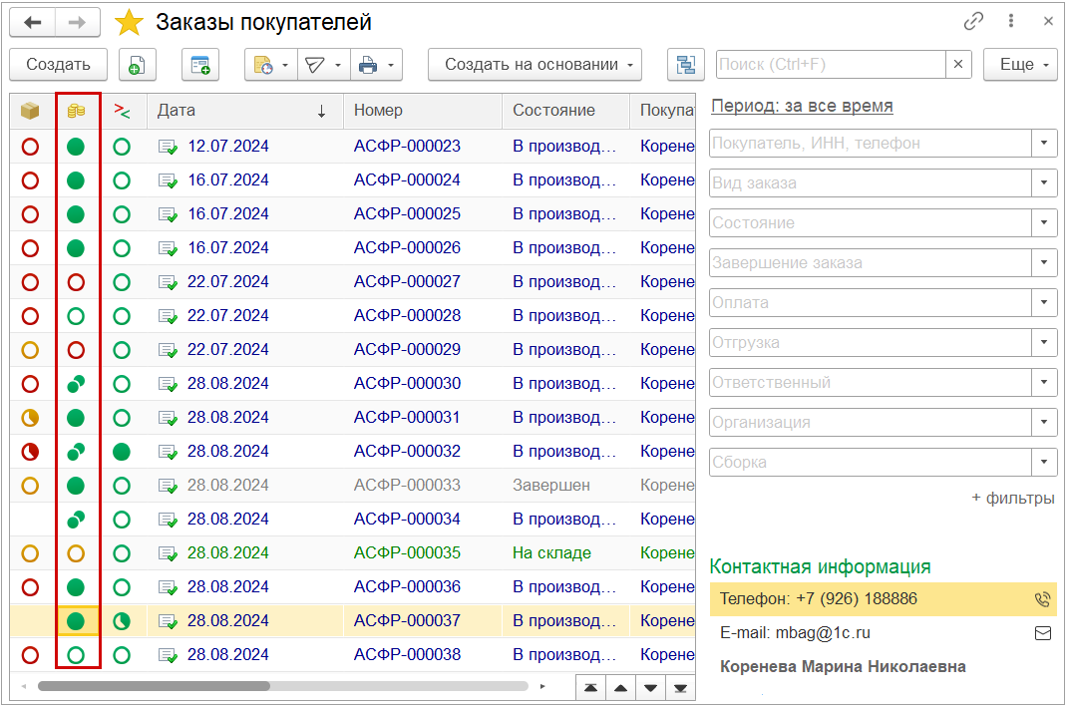1070x707 pixels.
Task: Click the Создать button
Action: pos(59,65)
